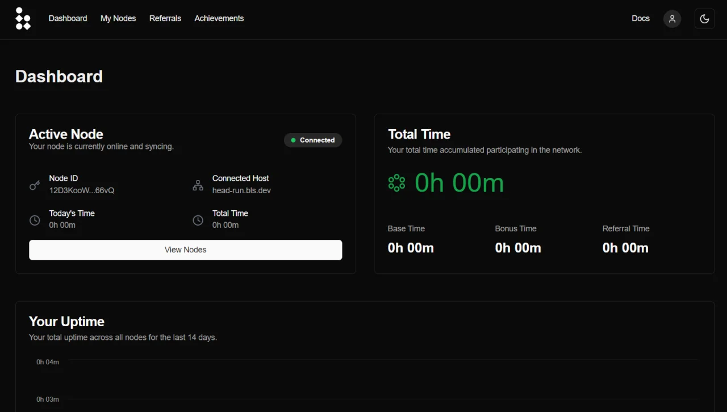Click the 0h 03m chart axis label
The width and height of the screenshot is (727, 412).
pyautogui.click(x=48, y=399)
